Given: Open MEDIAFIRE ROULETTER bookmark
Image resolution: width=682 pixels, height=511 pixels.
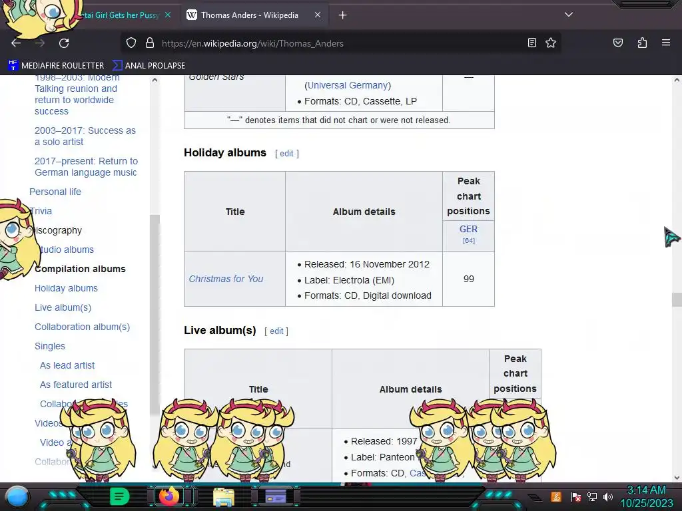Looking at the screenshot, I should pos(56,65).
